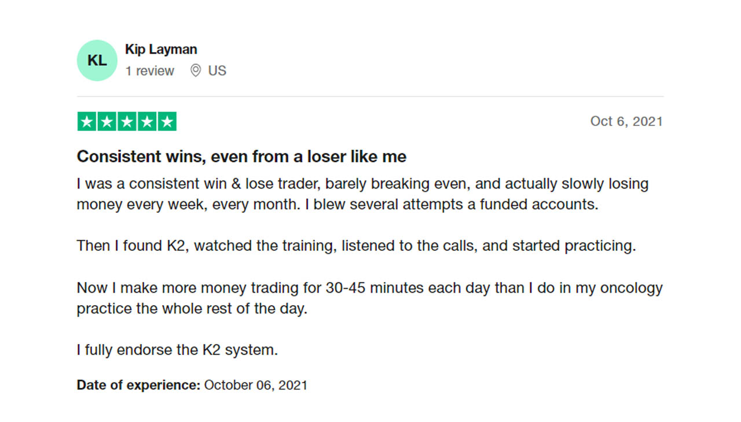Open the "Consistent wins, even from a loser like me" title
Viewport: 741px width, 422px height.
point(241,157)
